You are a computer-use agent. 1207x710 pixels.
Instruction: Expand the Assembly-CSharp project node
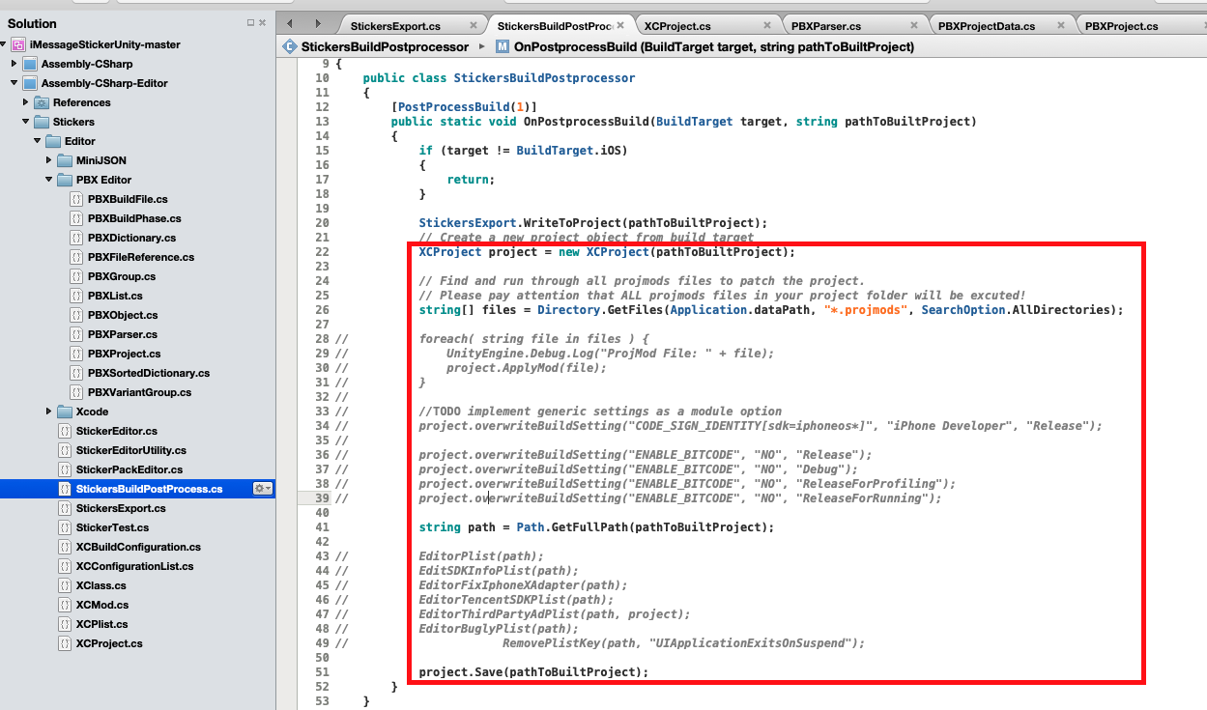pos(14,64)
